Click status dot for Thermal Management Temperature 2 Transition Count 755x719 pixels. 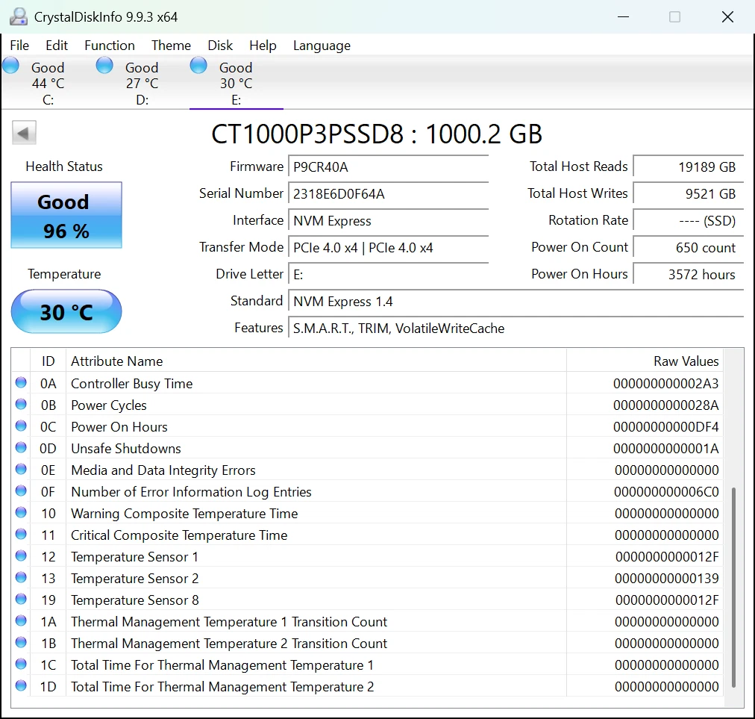pos(21,642)
